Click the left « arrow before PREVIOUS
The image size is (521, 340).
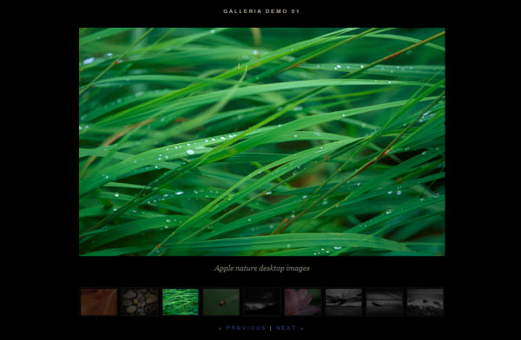221,328
